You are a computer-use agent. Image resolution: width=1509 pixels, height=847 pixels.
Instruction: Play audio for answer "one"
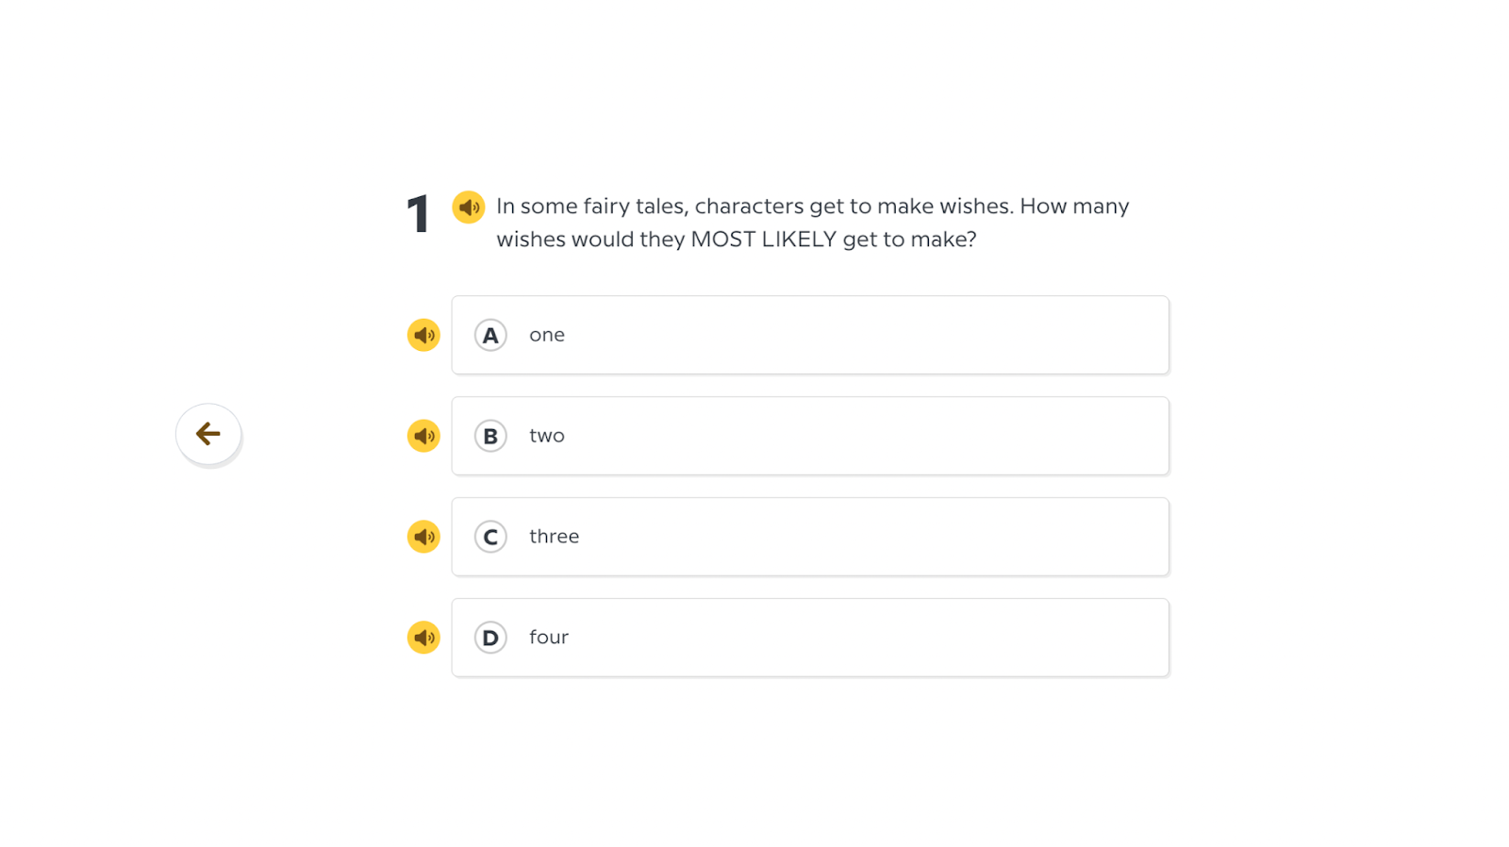click(x=423, y=335)
